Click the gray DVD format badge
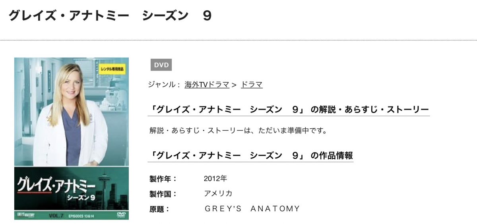477x224 pixels. (161, 65)
